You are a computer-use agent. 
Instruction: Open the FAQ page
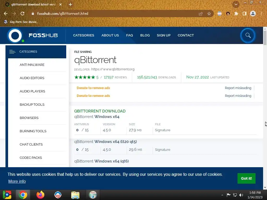(129, 35)
